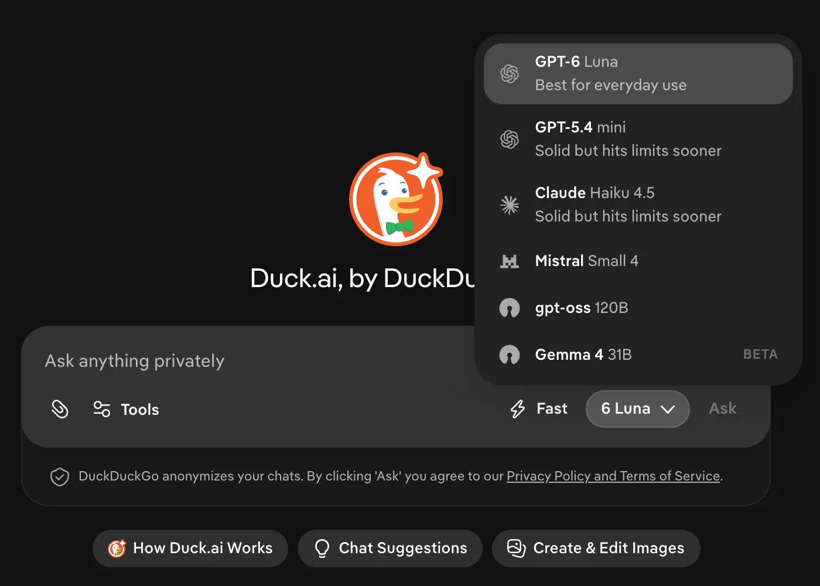
Task: Click the lightning bolt Fast icon
Action: click(518, 409)
